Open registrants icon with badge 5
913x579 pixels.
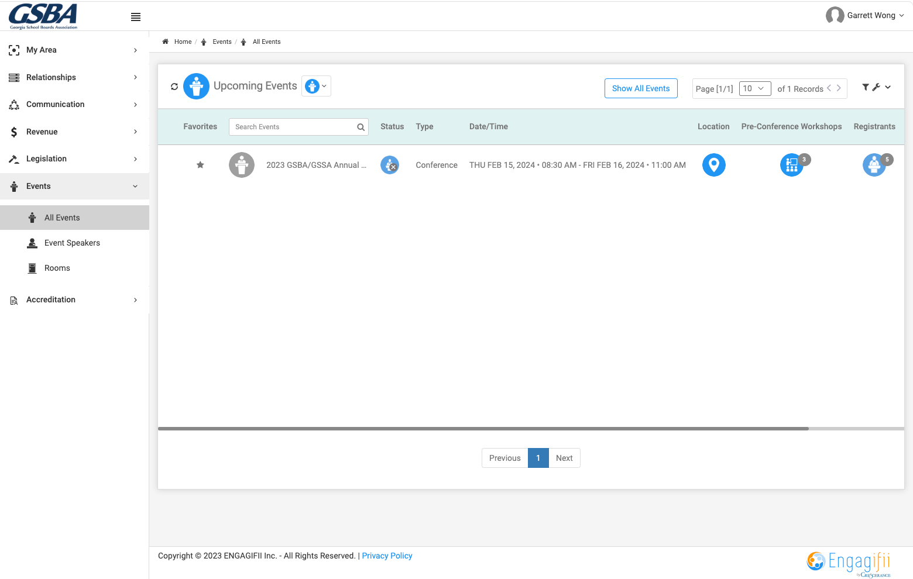pyautogui.click(x=874, y=165)
